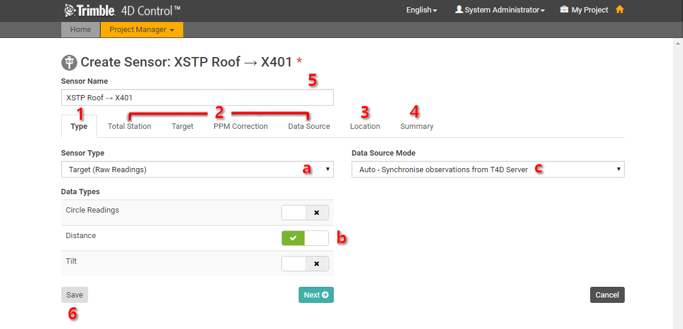Open the Summary tab
The image size is (683, 329).
416,126
